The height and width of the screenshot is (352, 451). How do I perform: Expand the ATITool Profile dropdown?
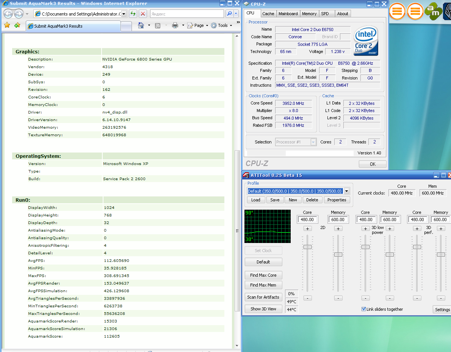pos(347,191)
